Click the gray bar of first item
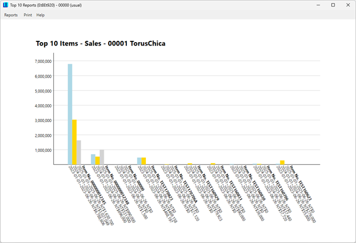Viewport: 356px width, 243px height. click(79, 152)
